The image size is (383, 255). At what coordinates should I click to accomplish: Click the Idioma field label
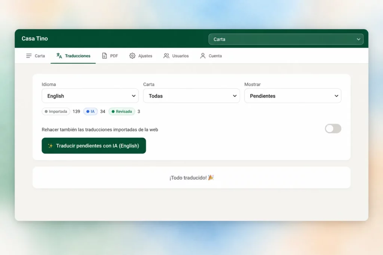[49, 84]
